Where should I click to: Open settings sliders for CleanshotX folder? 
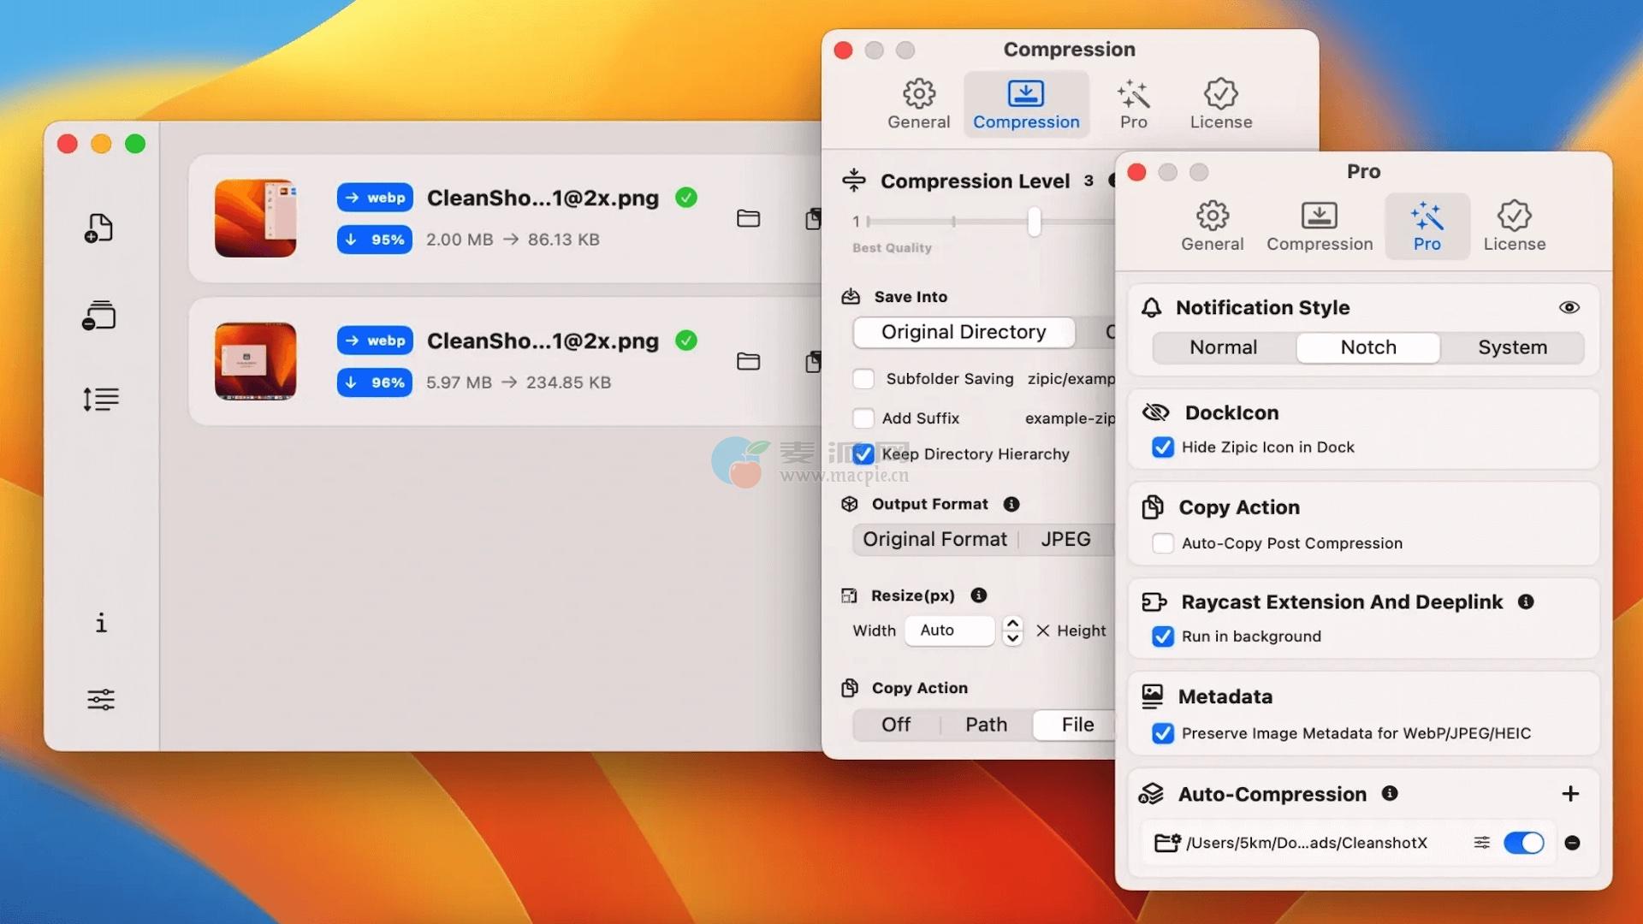pos(1481,843)
